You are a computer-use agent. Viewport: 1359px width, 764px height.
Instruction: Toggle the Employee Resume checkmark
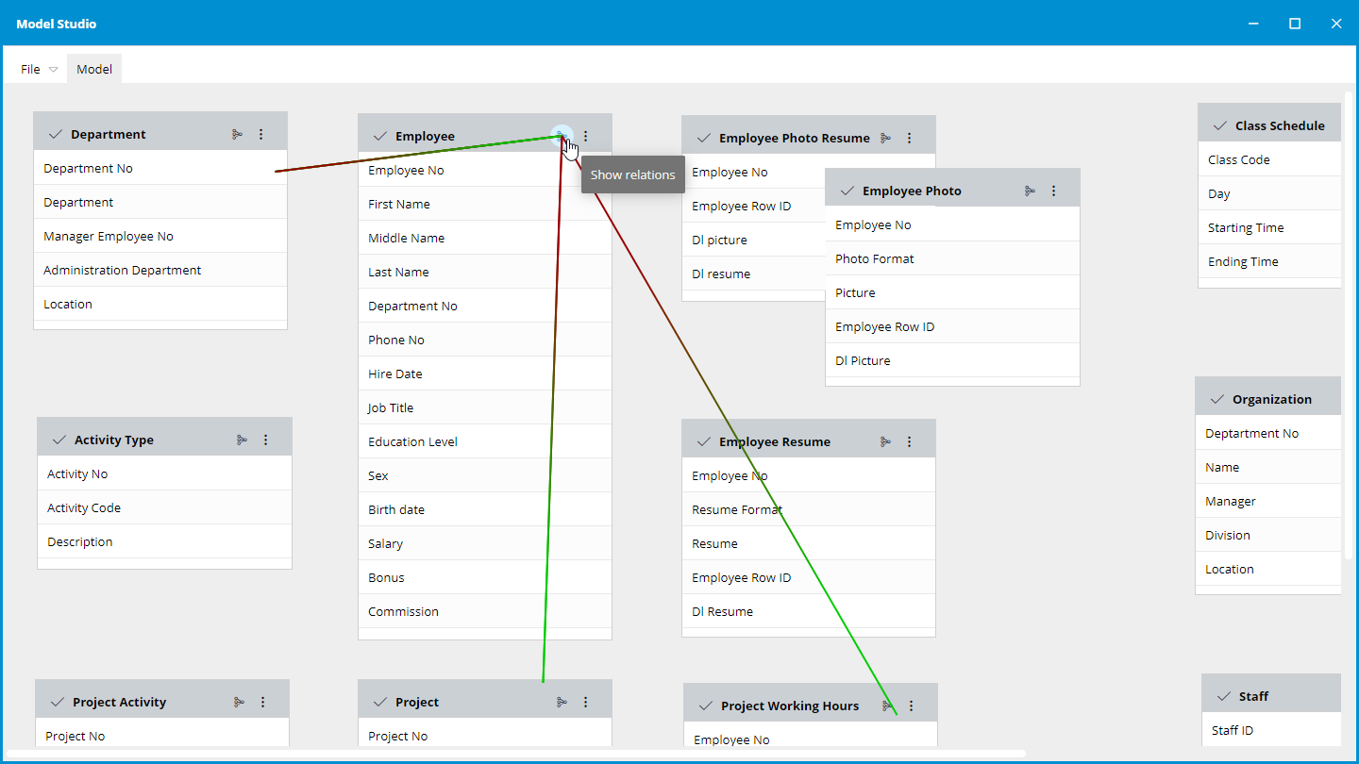(x=703, y=441)
